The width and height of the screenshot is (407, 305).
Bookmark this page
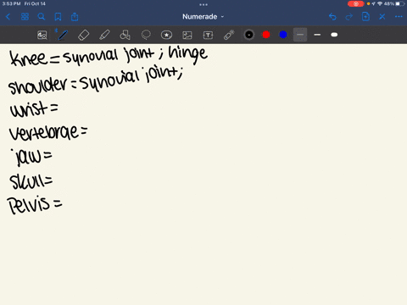click(58, 17)
